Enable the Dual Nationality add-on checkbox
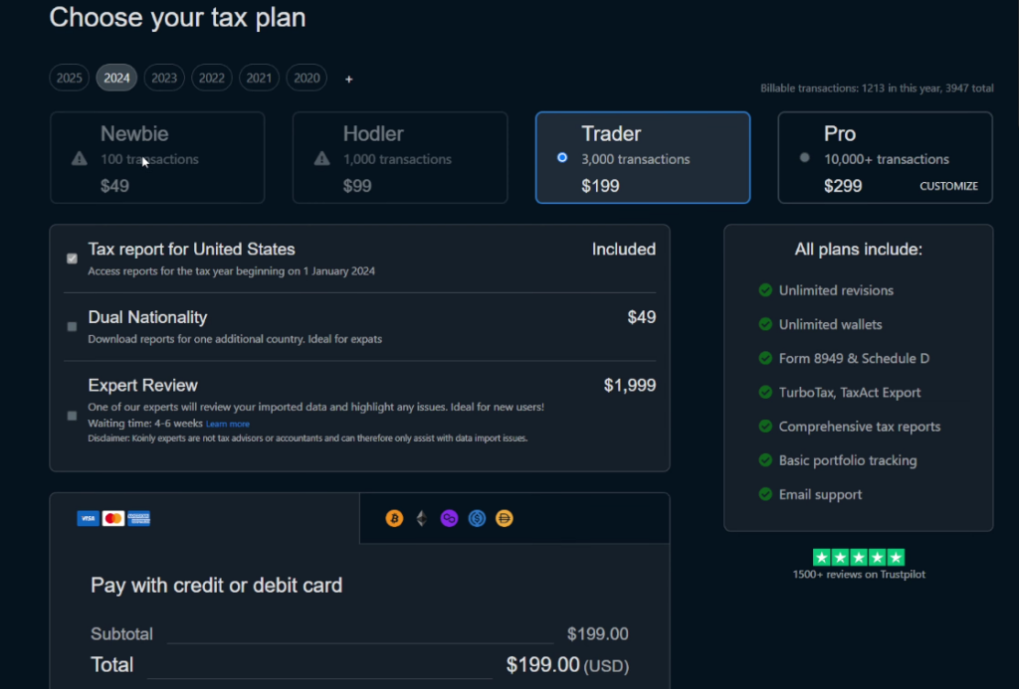1019x689 pixels. 72,327
